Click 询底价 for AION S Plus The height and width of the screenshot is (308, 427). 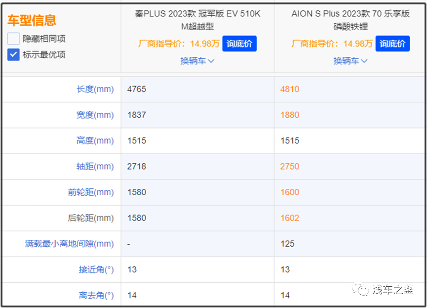392,44
